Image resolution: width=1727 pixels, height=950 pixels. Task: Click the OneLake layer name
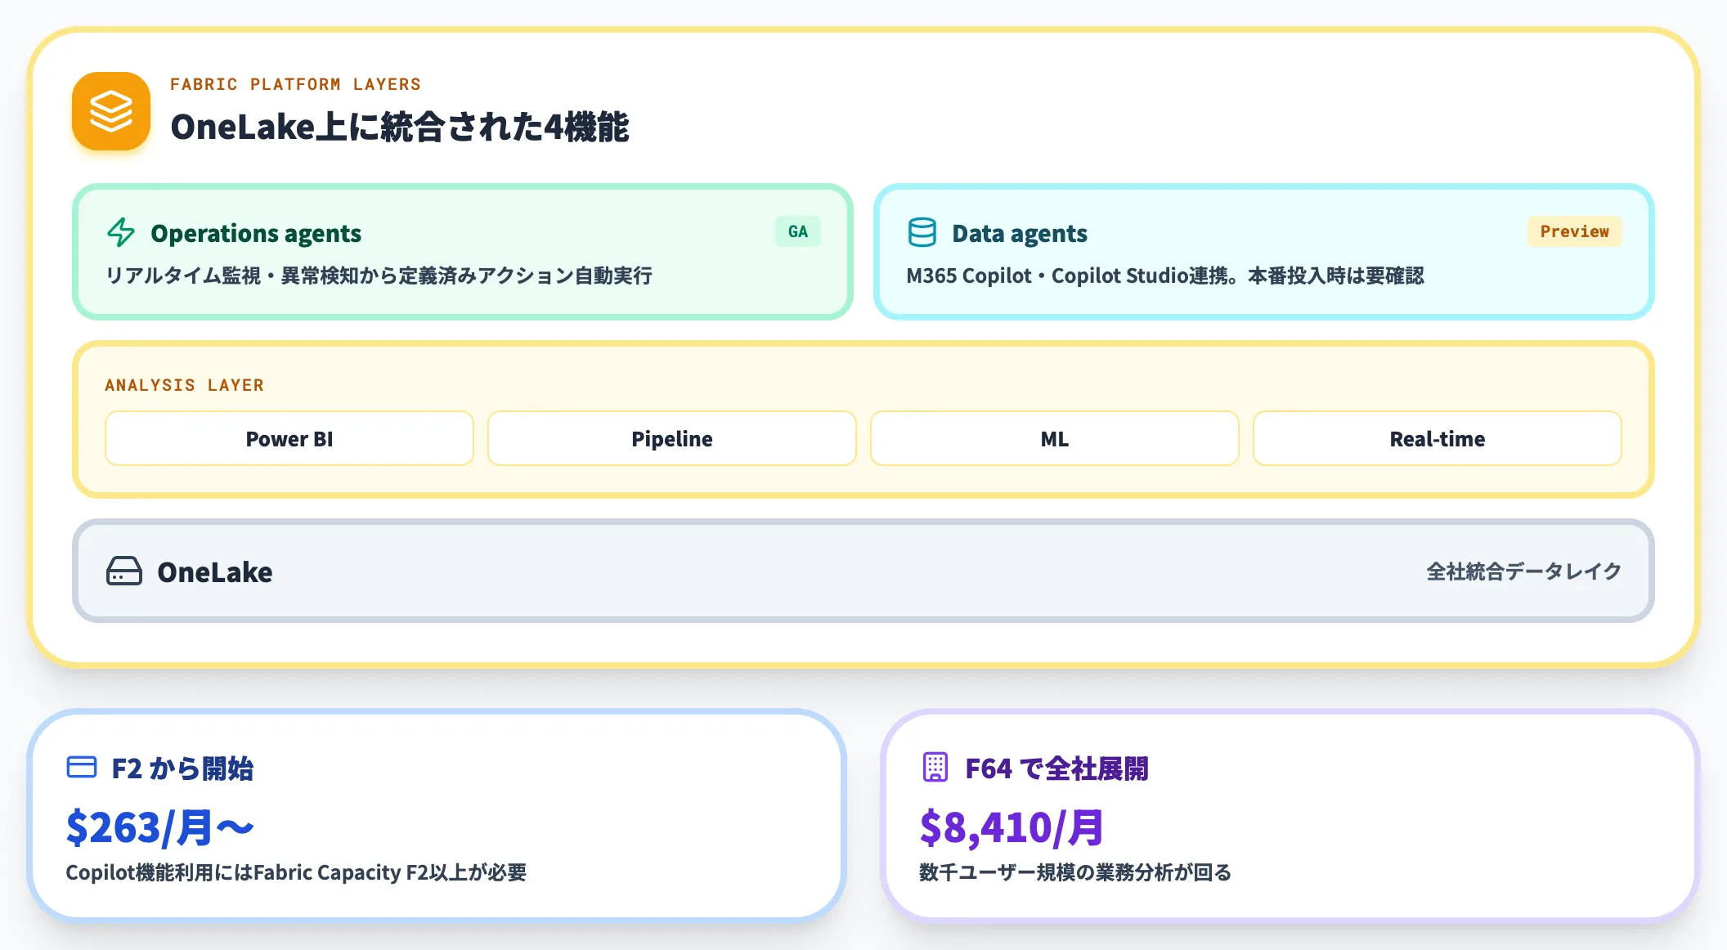click(215, 571)
